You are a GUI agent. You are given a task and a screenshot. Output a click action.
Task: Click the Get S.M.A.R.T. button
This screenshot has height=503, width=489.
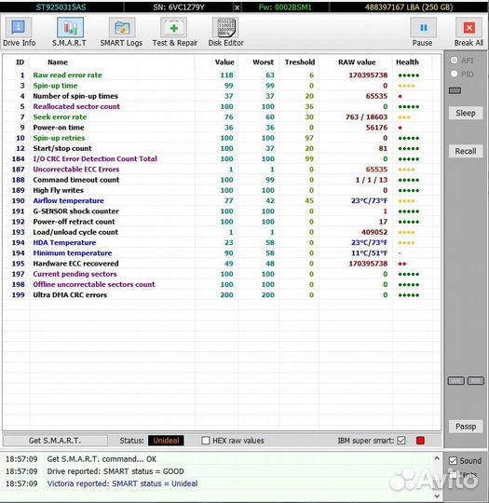[55, 441]
